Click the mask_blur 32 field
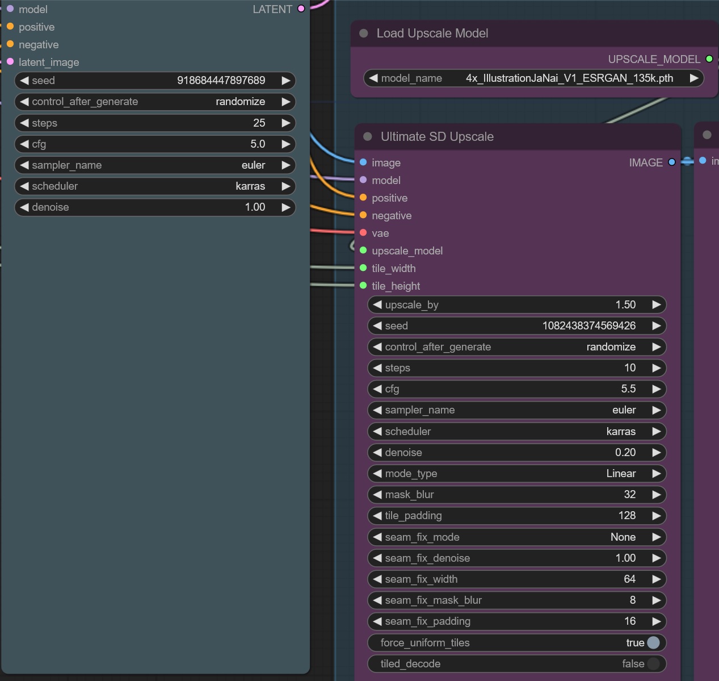 516,495
